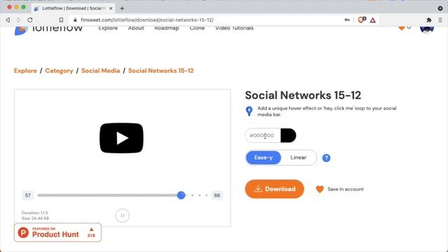Bookmark this page with the bookmark icon

[61, 20]
